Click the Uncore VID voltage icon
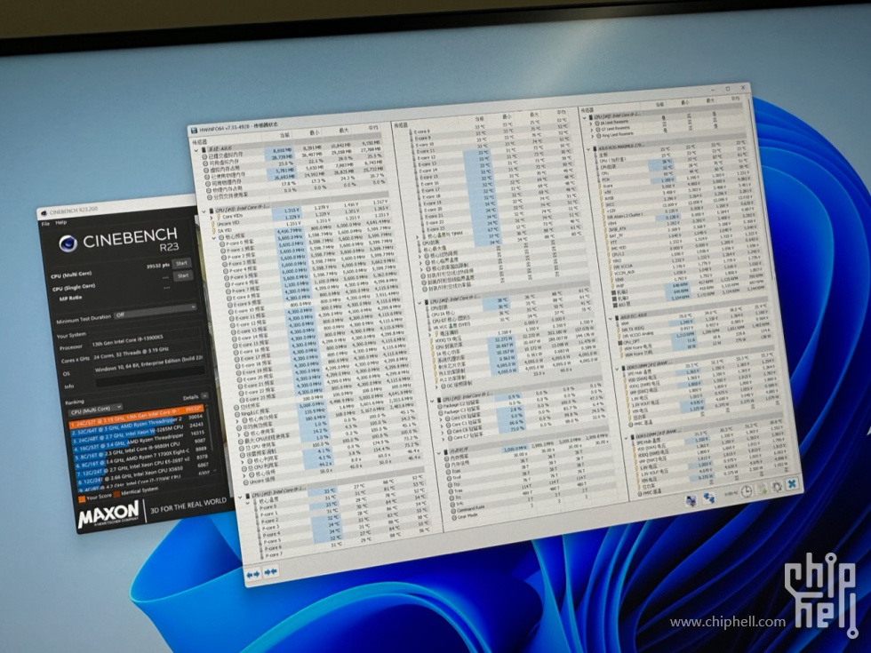 pos(213,224)
